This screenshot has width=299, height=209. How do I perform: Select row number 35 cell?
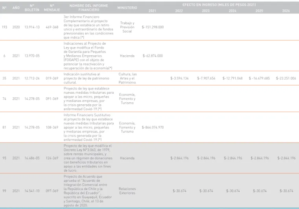pyautogui.click(x=4, y=78)
